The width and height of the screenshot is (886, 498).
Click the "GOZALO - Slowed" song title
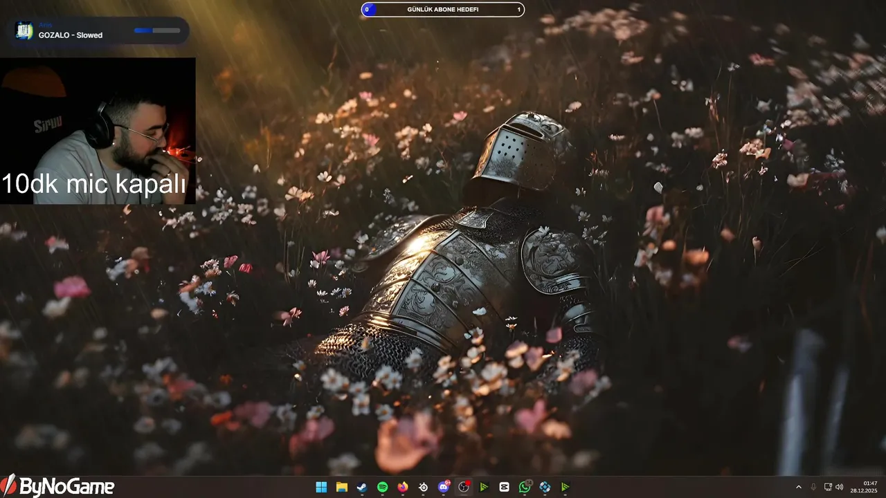71,35
